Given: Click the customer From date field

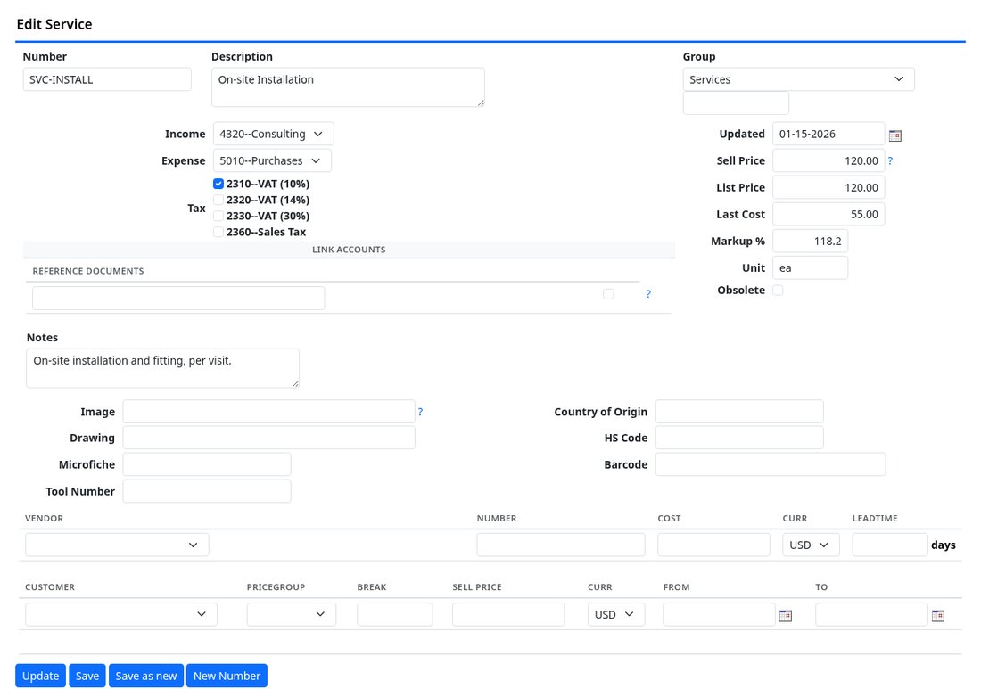Looking at the screenshot, I should pyautogui.click(x=719, y=614).
